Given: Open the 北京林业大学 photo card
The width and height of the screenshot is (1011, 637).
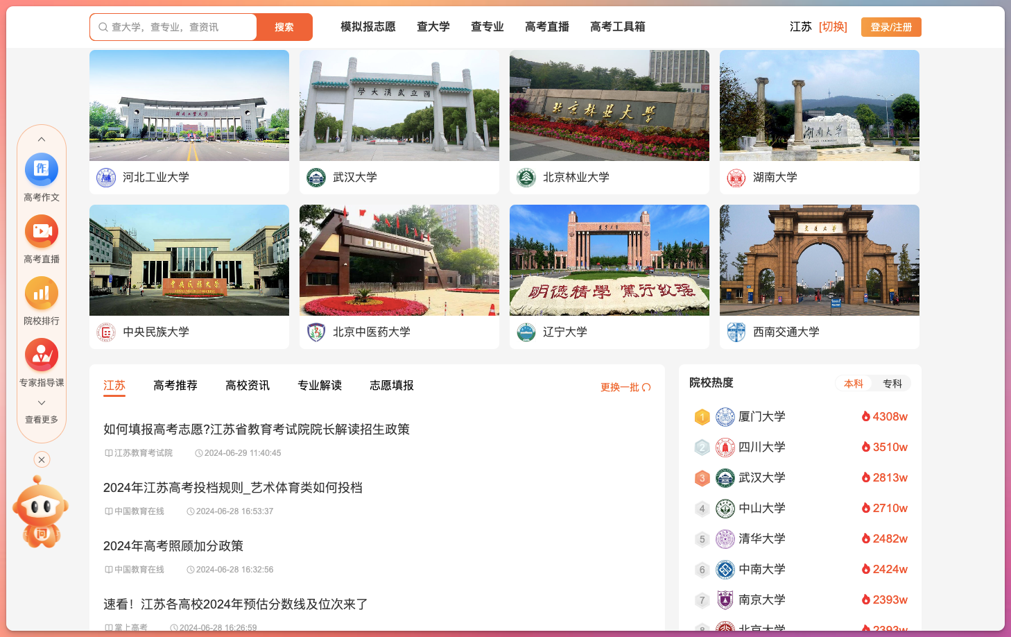Looking at the screenshot, I should coord(610,105).
